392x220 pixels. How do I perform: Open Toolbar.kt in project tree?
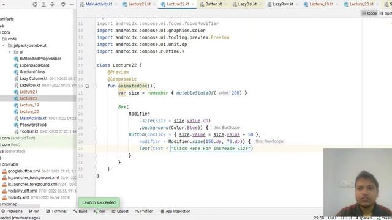point(29,131)
